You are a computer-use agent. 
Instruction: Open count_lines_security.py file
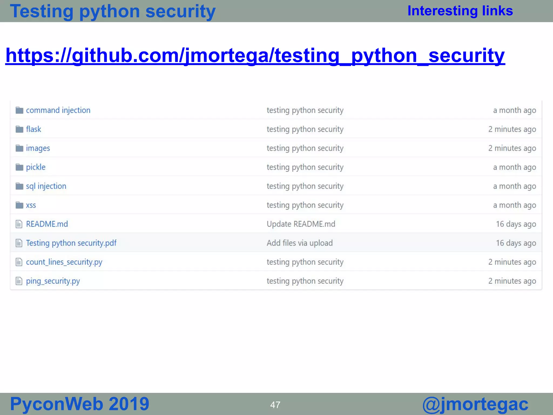[x=64, y=262]
